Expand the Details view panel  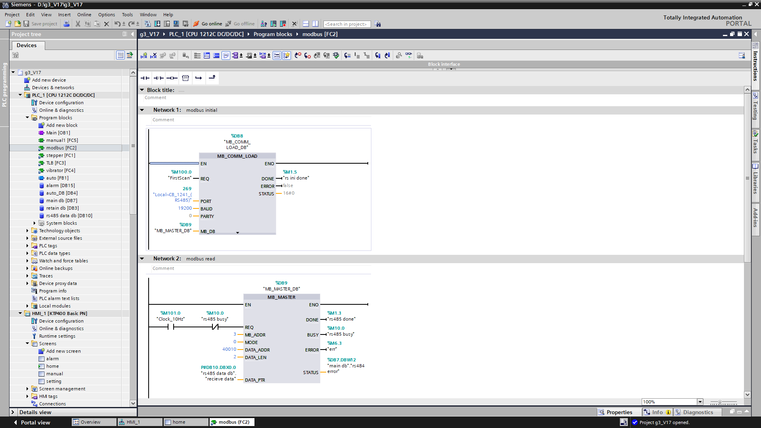point(13,412)
